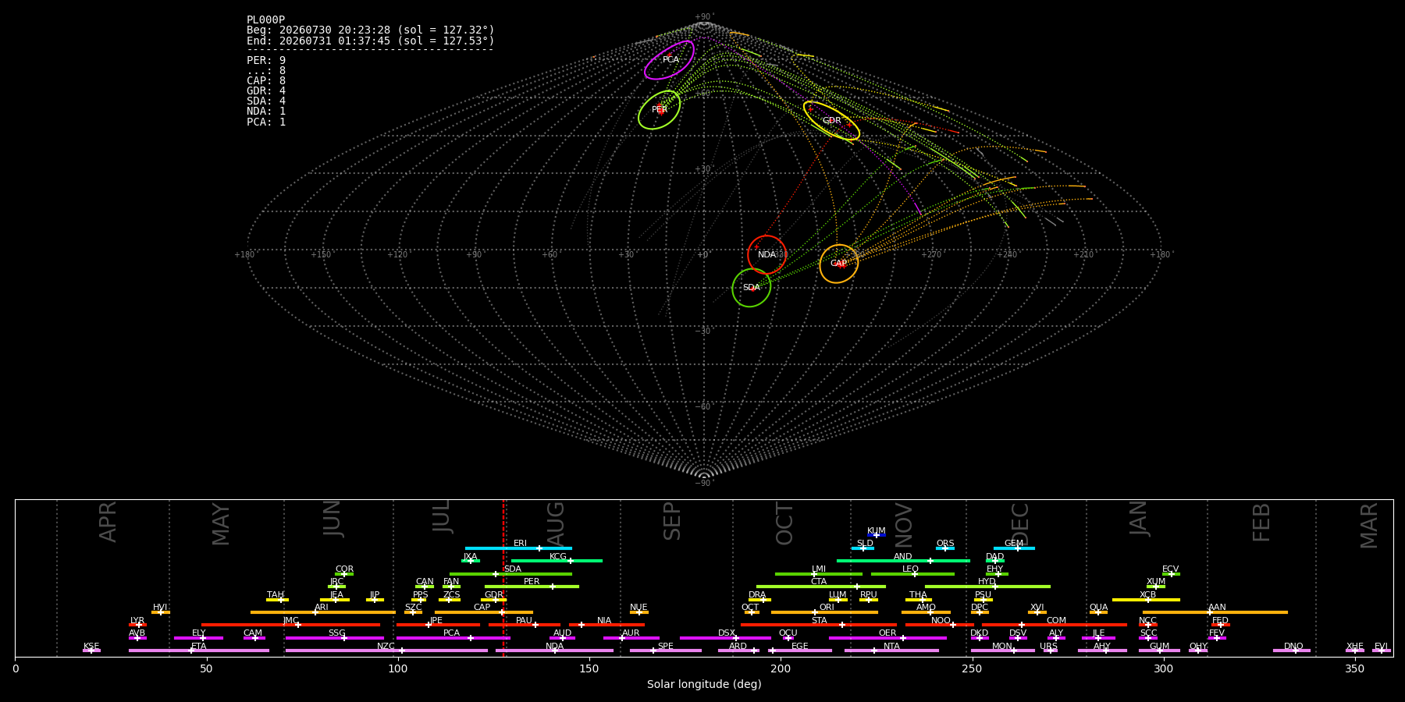Click the 'CAP: 8' count in the legend
The width and height of the screenshot is (1405, 702).
point(266,81)
